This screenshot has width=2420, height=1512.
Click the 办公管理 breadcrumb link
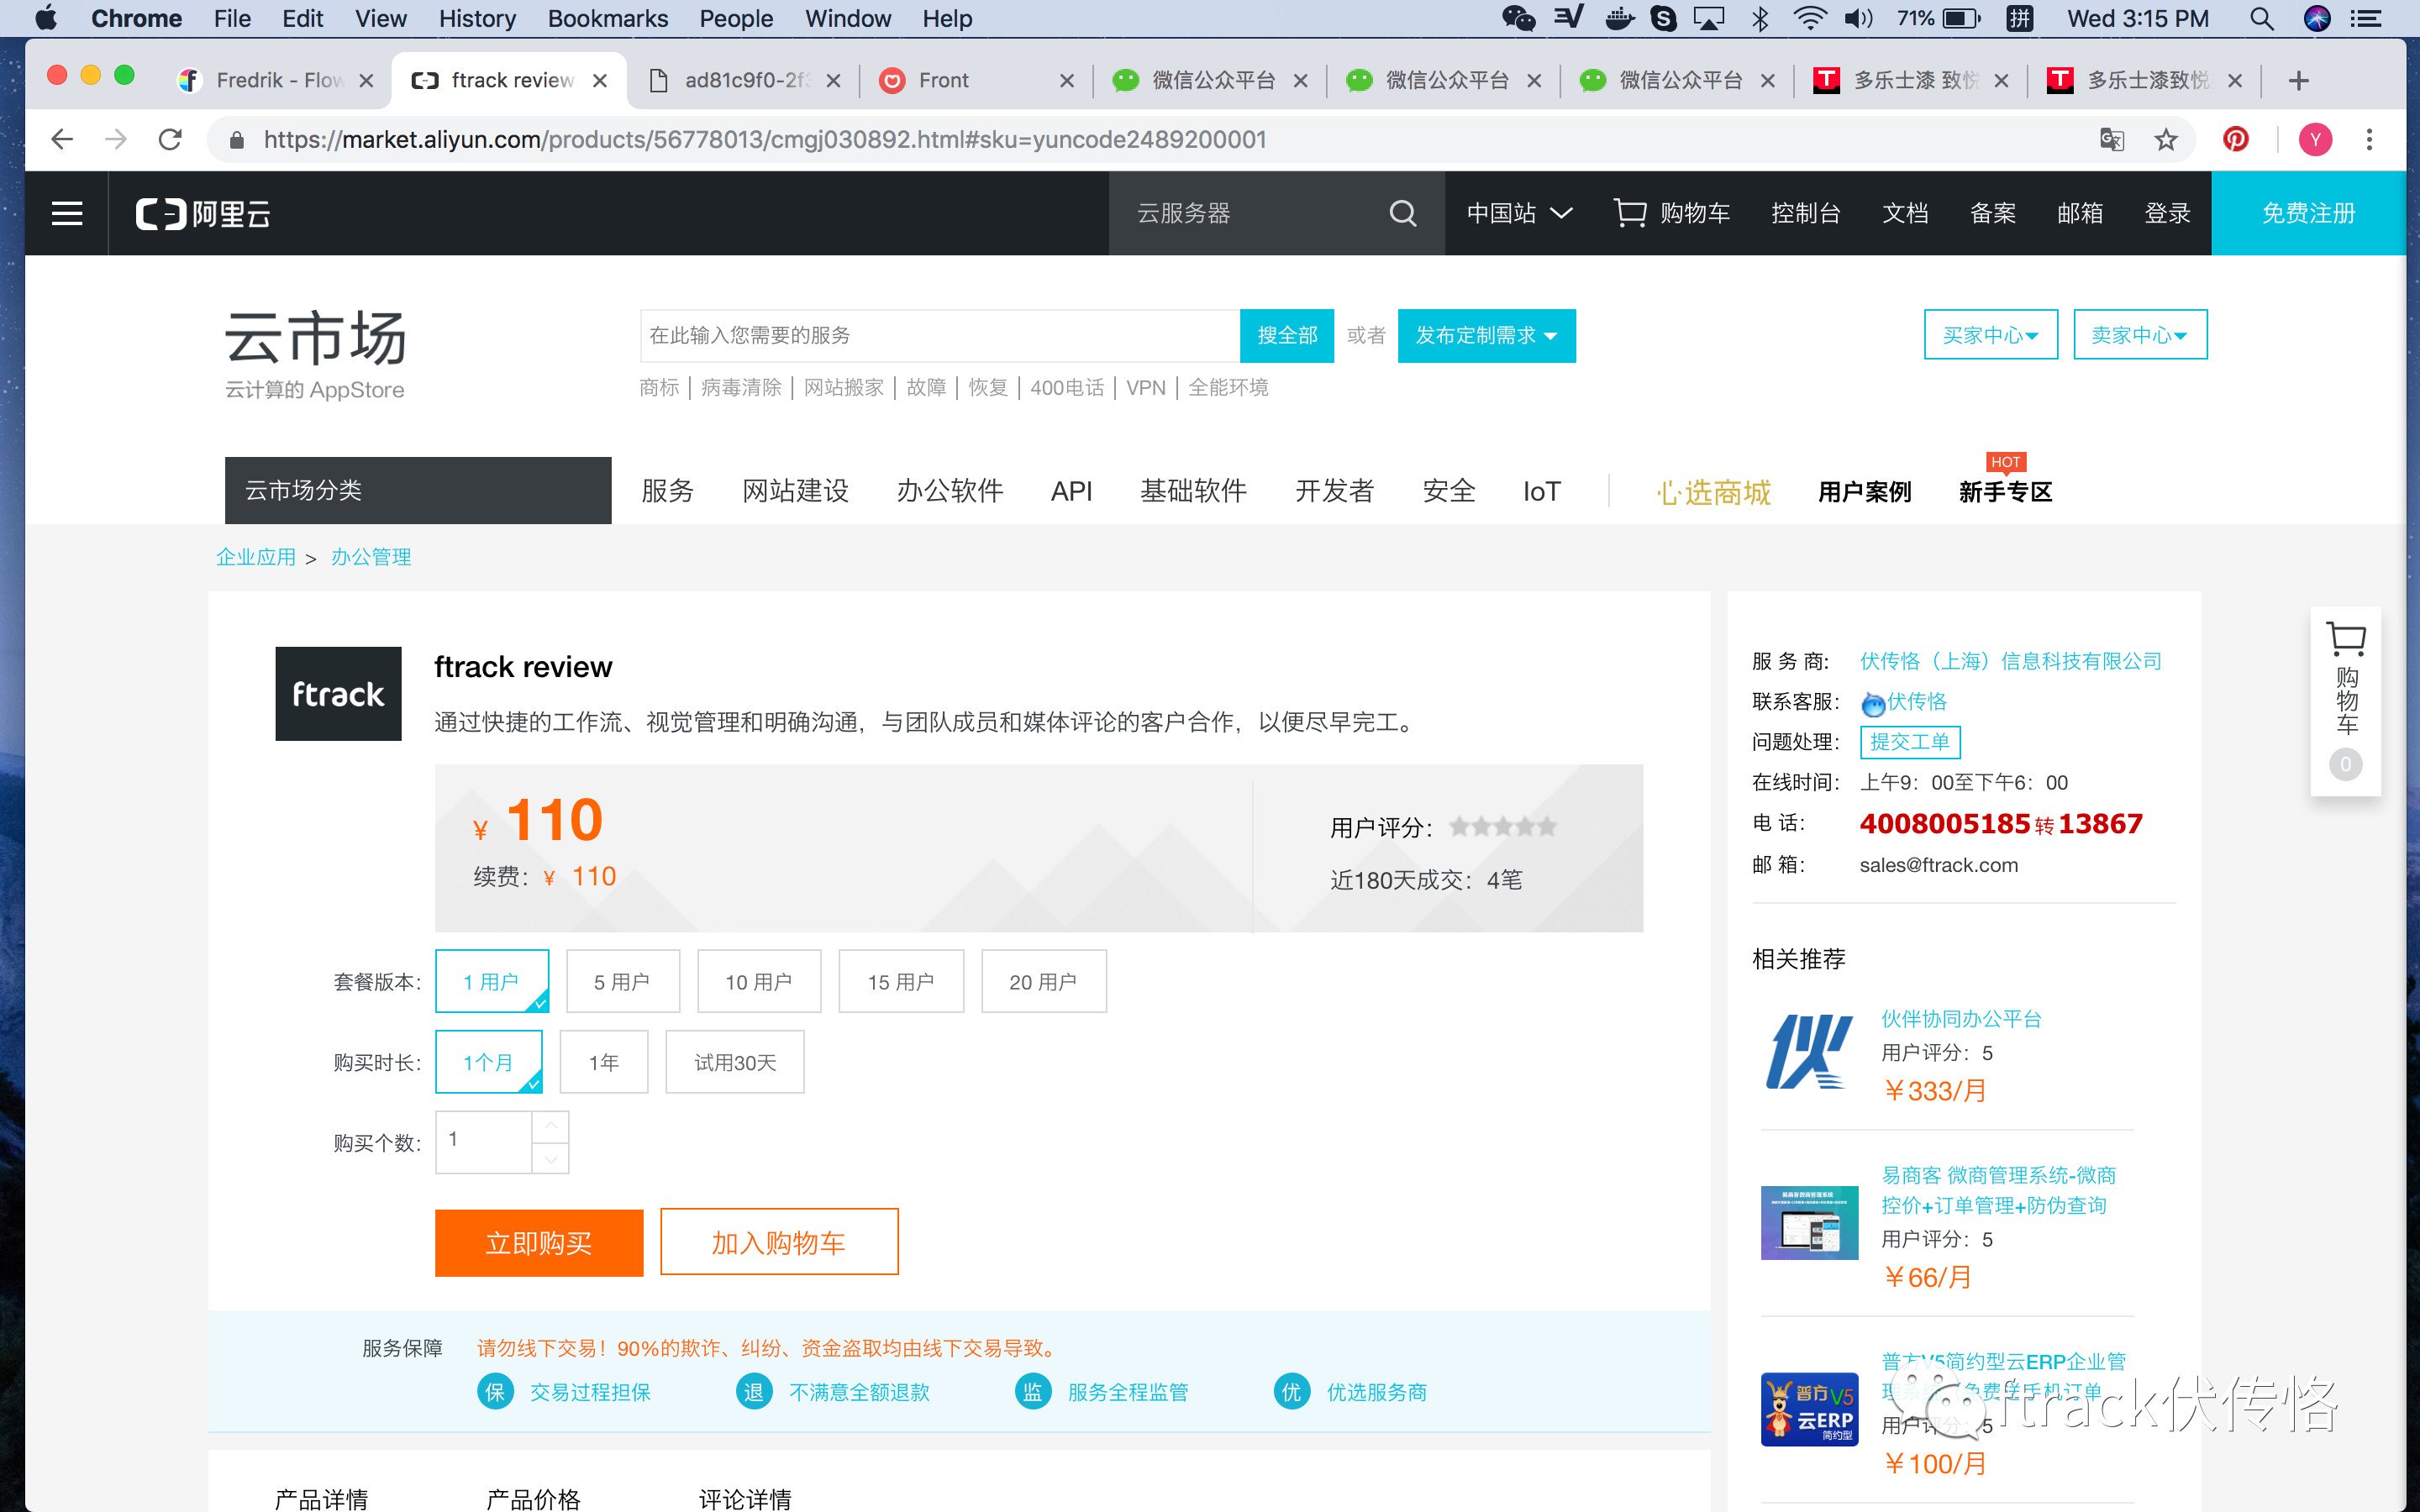click(x=371, y=557)
